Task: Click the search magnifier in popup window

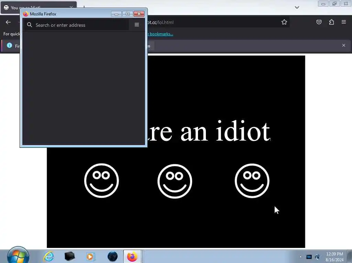Action: coord(30,25)
